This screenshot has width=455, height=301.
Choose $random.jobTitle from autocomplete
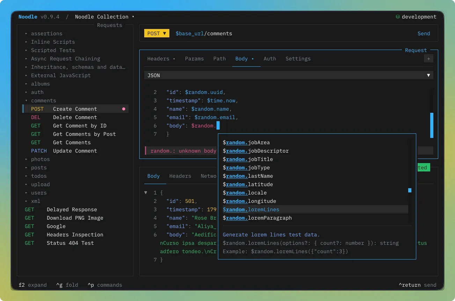pyautogui.click(x=315, y=159)
